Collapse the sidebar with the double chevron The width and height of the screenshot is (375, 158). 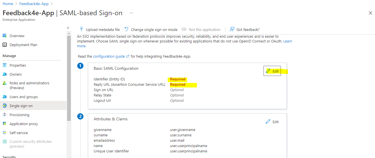pyautogui.click(x=68, y=28)
